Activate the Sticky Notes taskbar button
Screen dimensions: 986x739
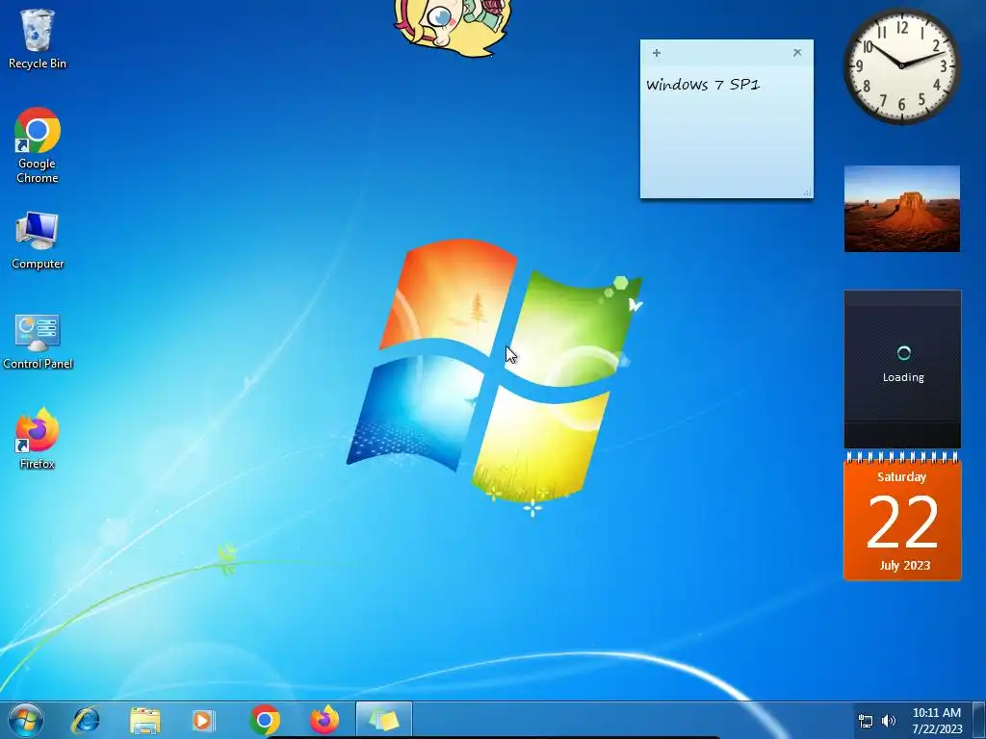pos(383,721)
